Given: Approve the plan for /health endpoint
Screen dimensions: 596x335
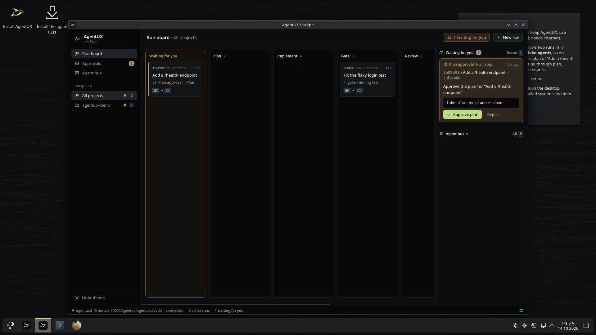Looking at the screenshot, I should [463, 114].
